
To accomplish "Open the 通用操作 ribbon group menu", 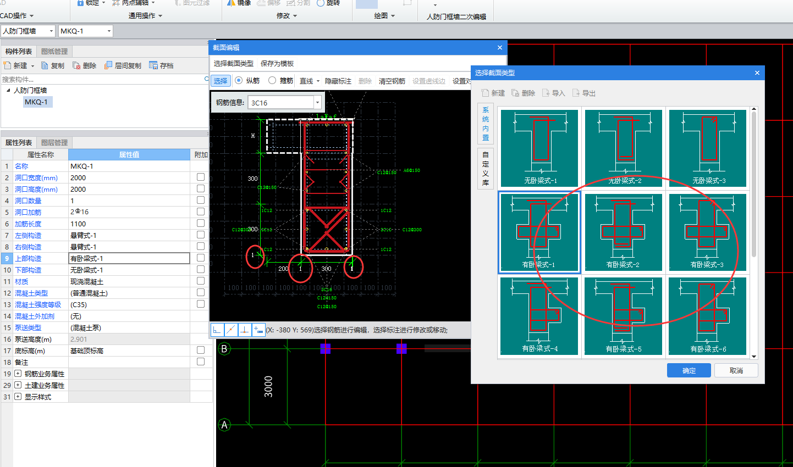I will coord(146,16).
